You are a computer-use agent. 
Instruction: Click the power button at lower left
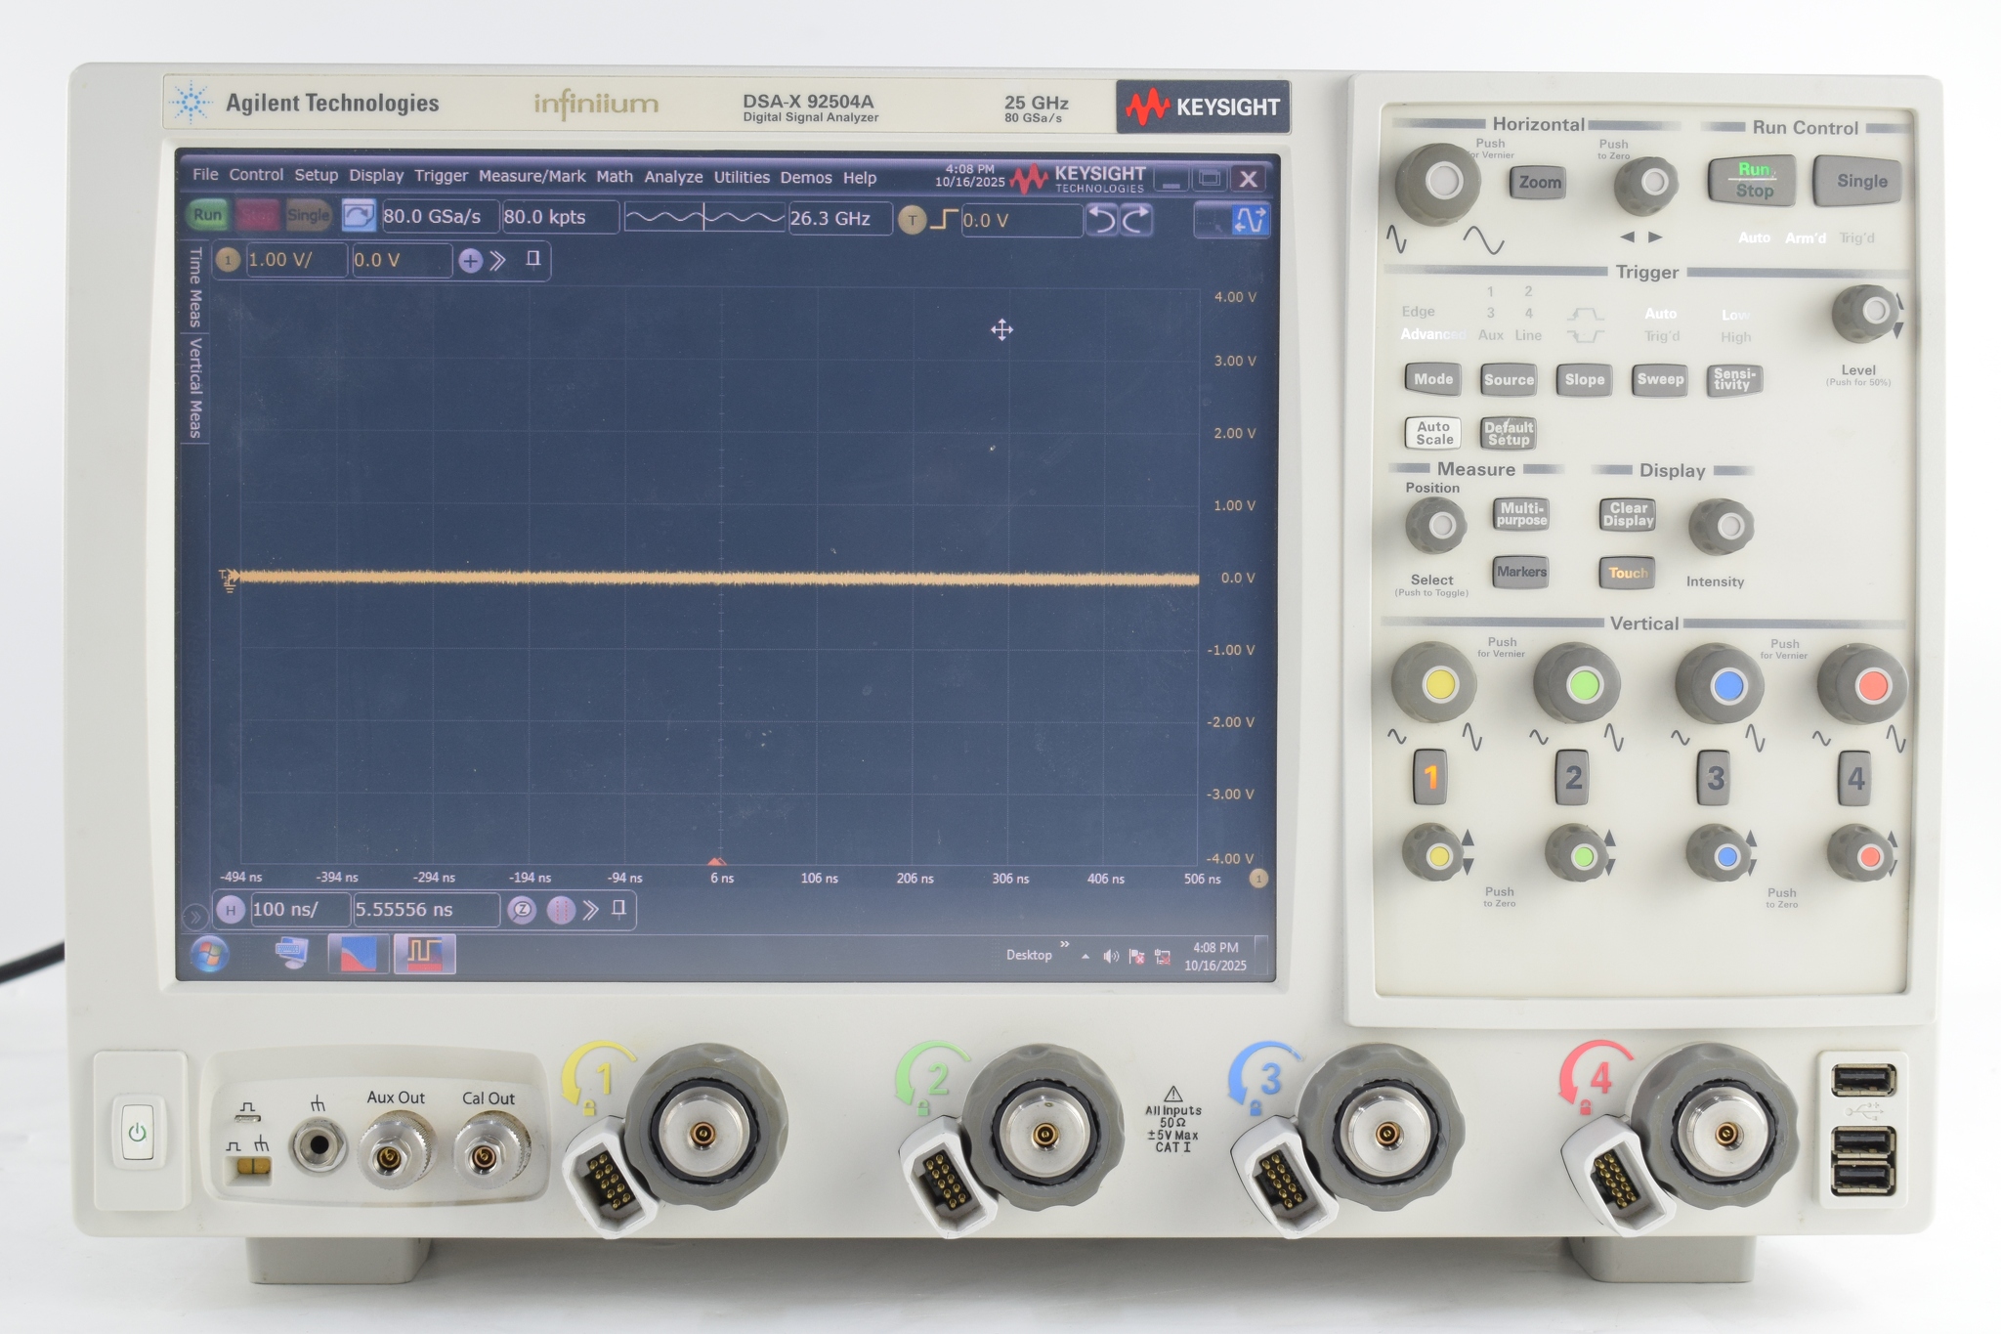[x=138, y=1132]
